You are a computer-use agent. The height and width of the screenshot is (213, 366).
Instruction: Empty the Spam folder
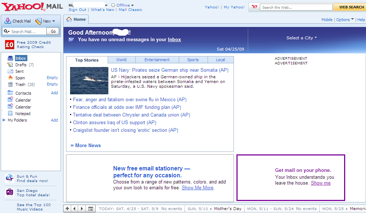tap(52, 78)
